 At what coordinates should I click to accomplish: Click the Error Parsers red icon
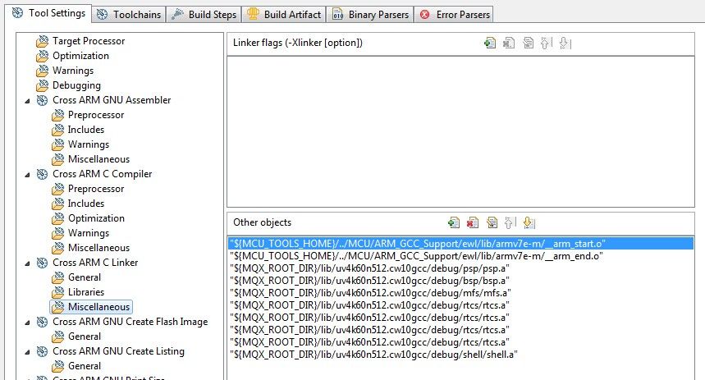(424, 15)
